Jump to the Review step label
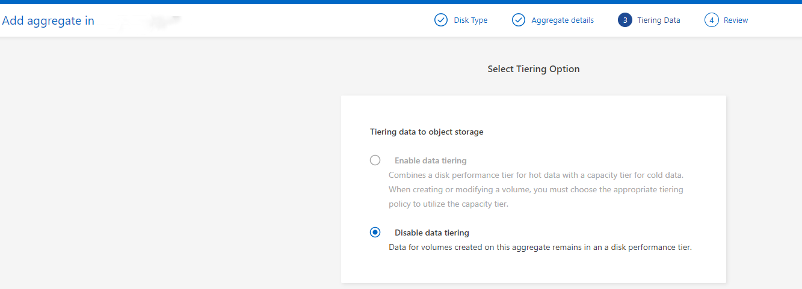 point(736,20)
